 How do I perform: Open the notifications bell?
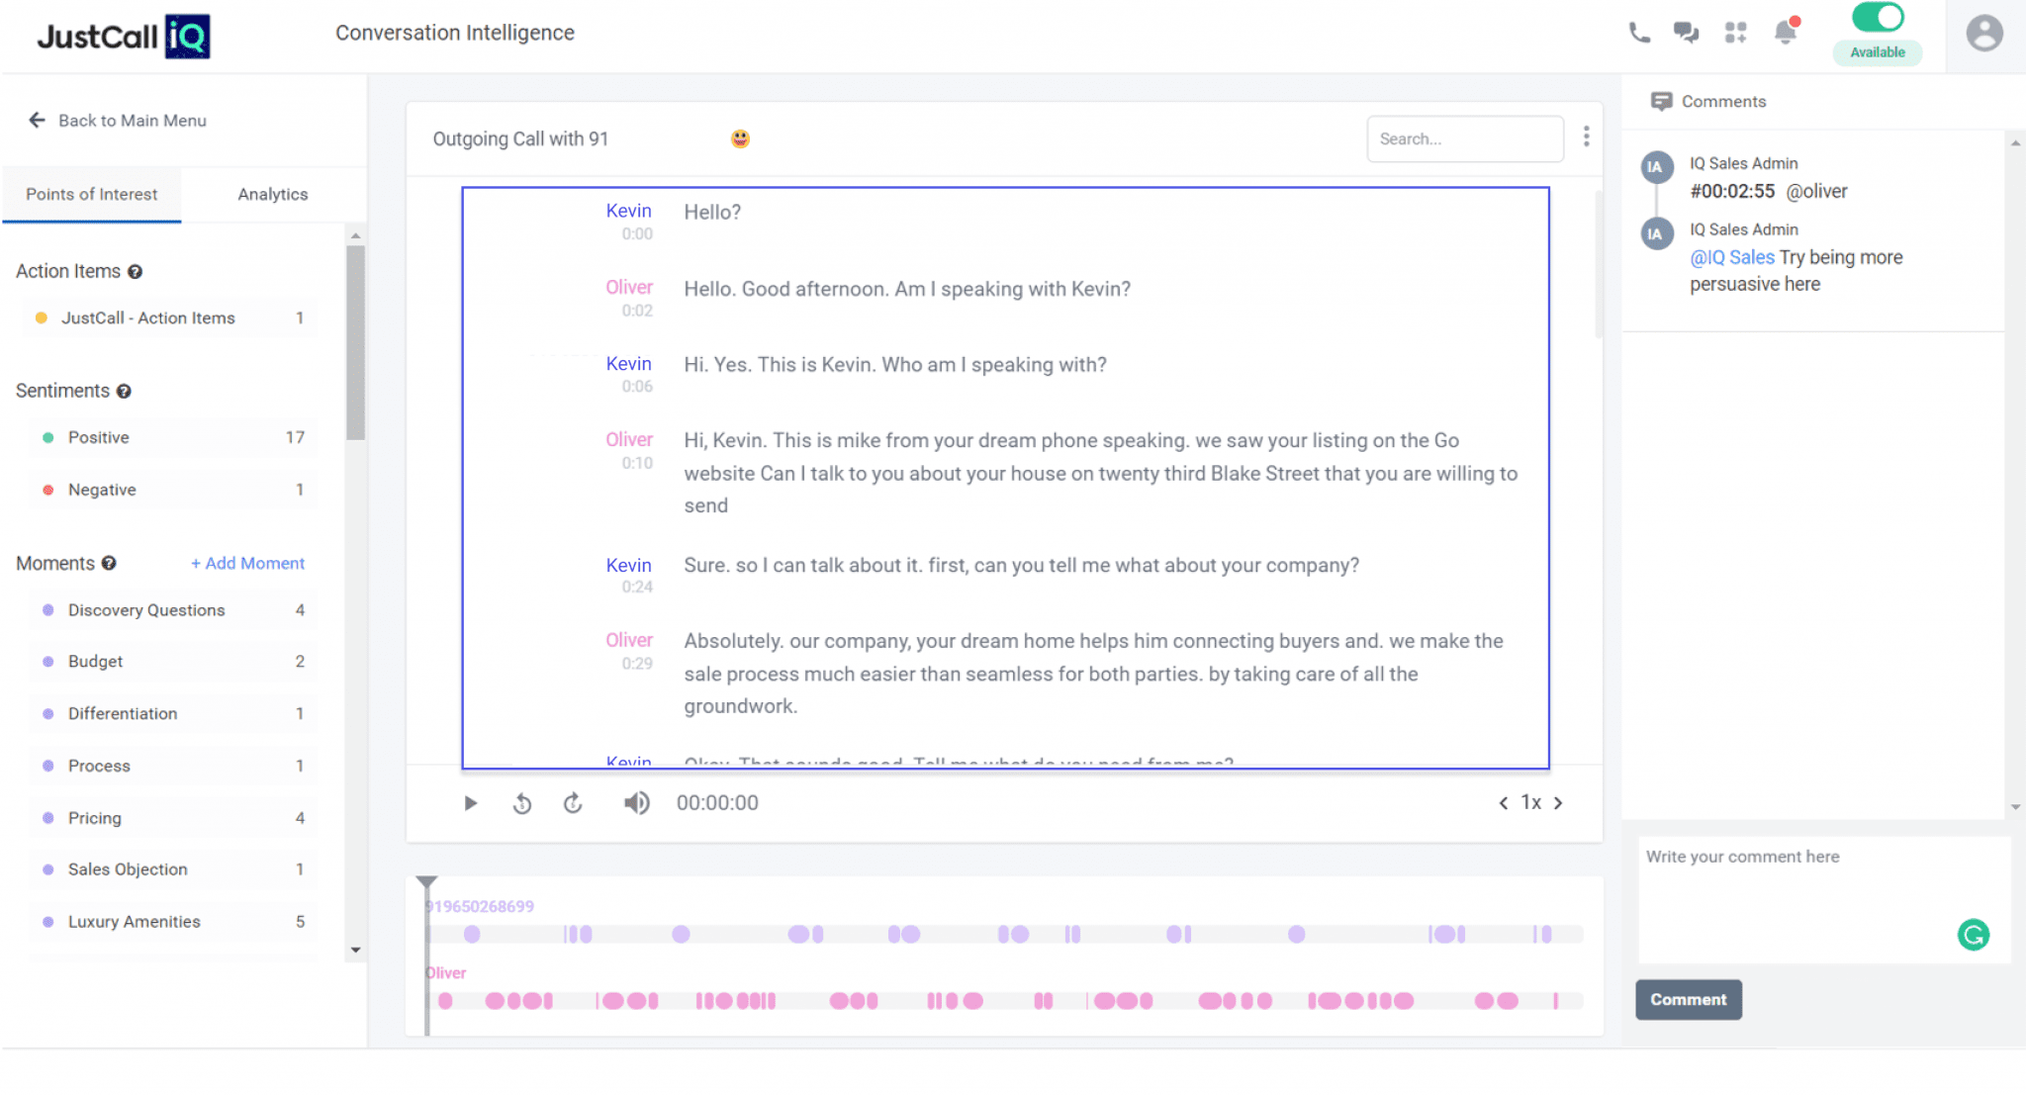(x=1786, y=32)
